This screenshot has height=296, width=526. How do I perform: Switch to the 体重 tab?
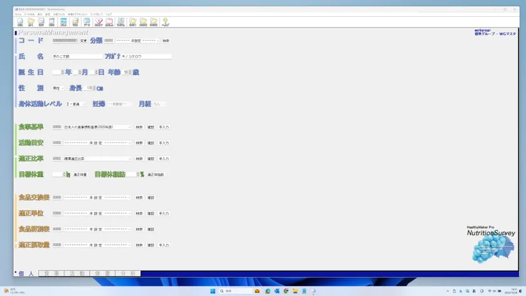103,273
